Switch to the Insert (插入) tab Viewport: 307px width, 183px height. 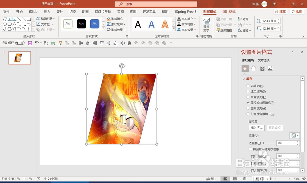click(47, 12)
